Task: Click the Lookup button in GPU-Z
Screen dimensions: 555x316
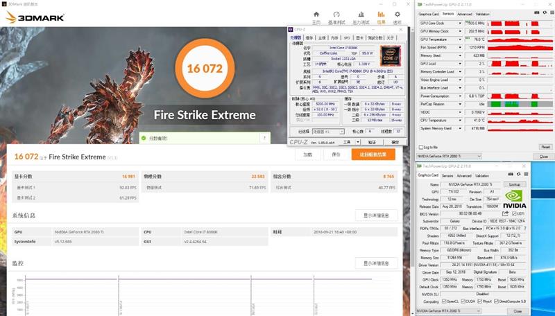Action: [515, 184]
